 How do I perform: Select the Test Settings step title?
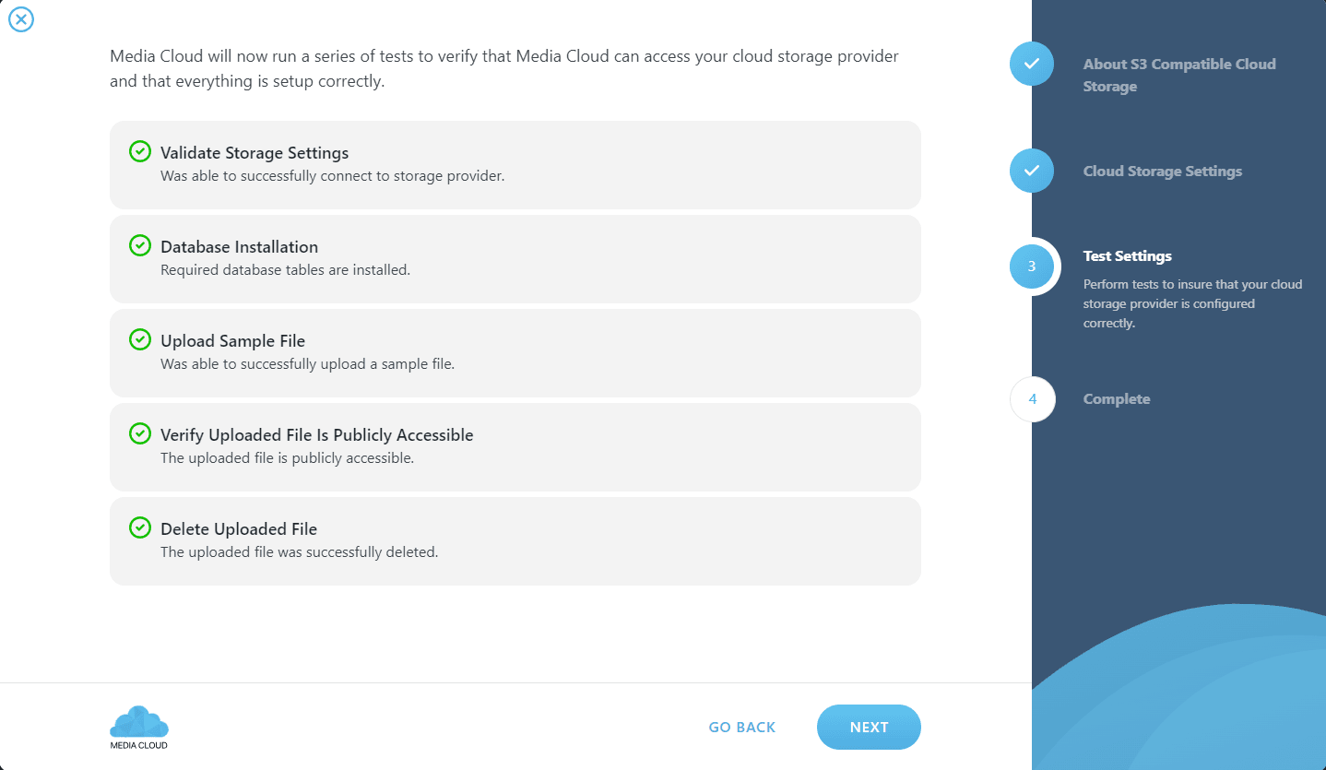1128,255
